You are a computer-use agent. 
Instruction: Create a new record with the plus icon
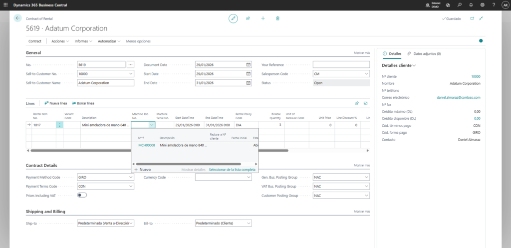263,18
